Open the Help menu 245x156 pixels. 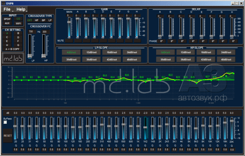22,9
